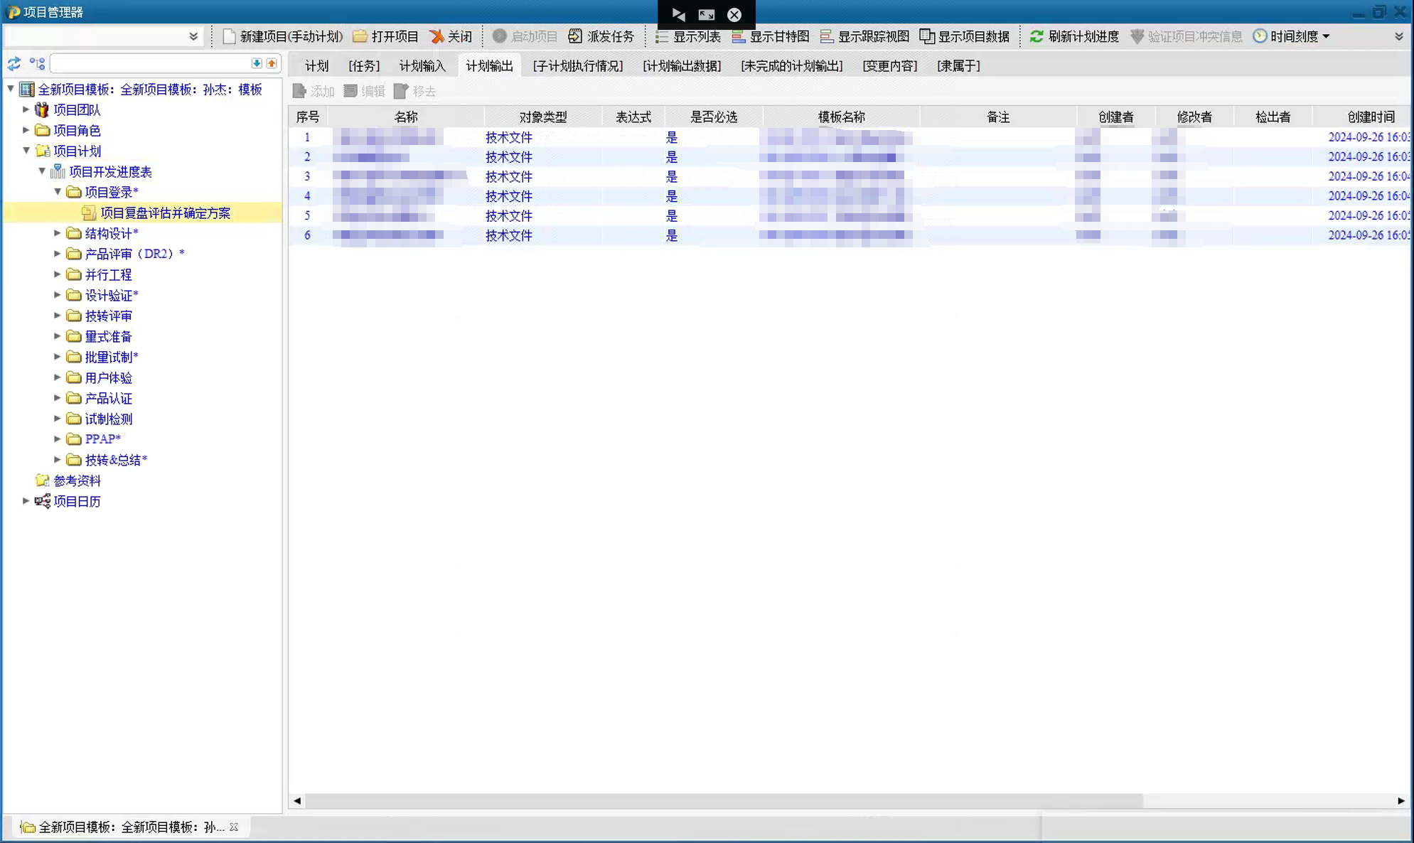Select the 参考资料 tree item

point(77,480)
